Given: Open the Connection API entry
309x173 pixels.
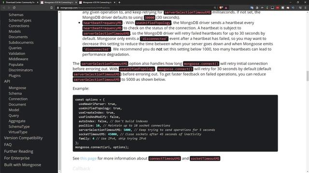Looking at the screenshot, I should (x=18, y=99).
